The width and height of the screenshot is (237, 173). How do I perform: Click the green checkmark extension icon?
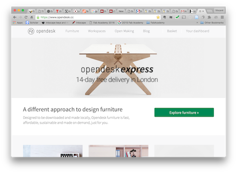[x=177, y=17]
